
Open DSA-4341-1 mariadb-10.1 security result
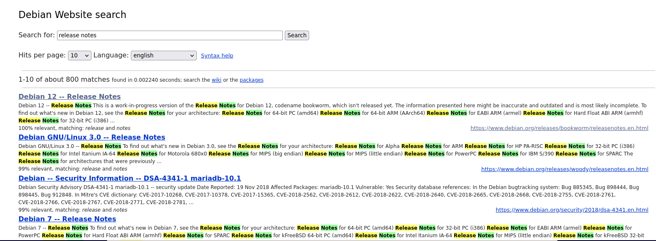(x=130, y=178)
